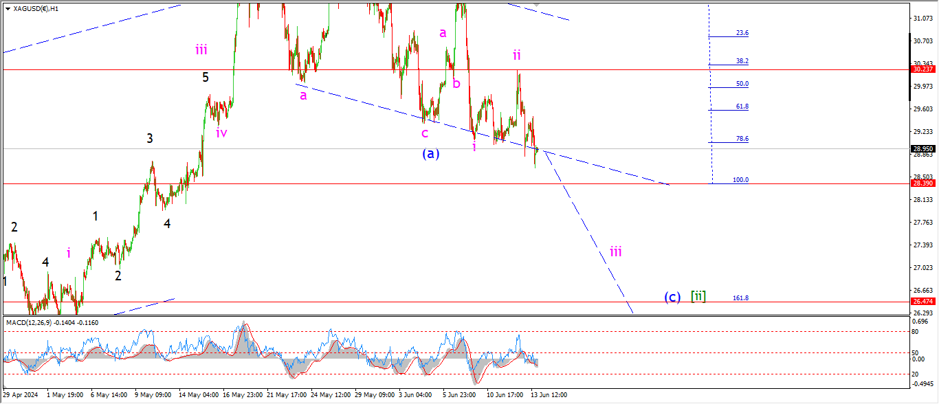This screenshot has width=939, height=404.
Task: Click the 29 Apr 2024 date label
Action: pos(20,395)
